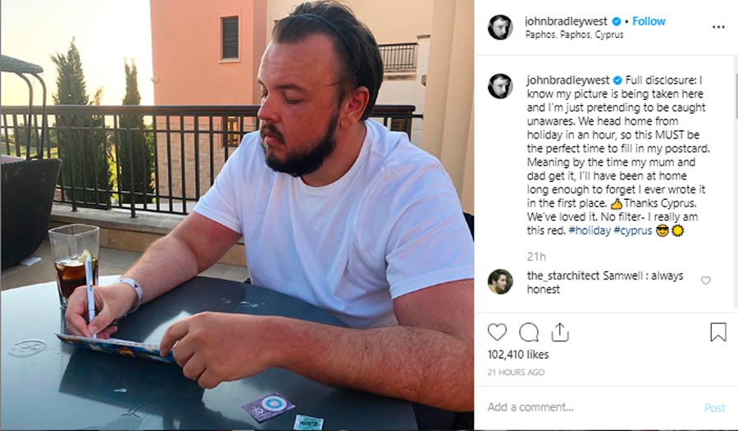Open the_starchitect username link

[563, 276]
